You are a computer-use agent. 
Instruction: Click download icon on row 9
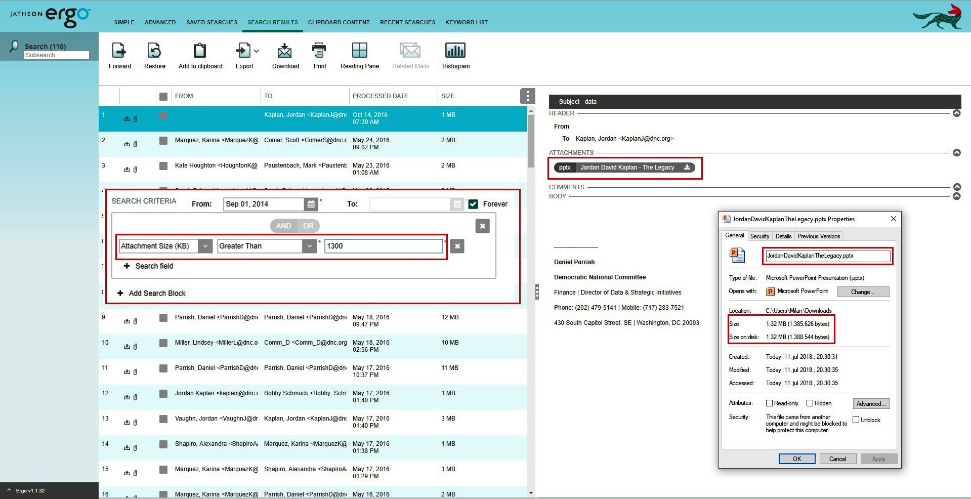(x=127, y=321)
